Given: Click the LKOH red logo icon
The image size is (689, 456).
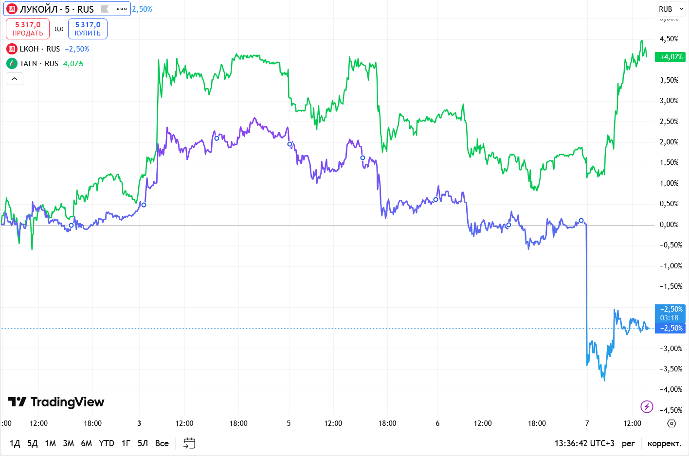Looking at the screenshot, I should (12, 49).
